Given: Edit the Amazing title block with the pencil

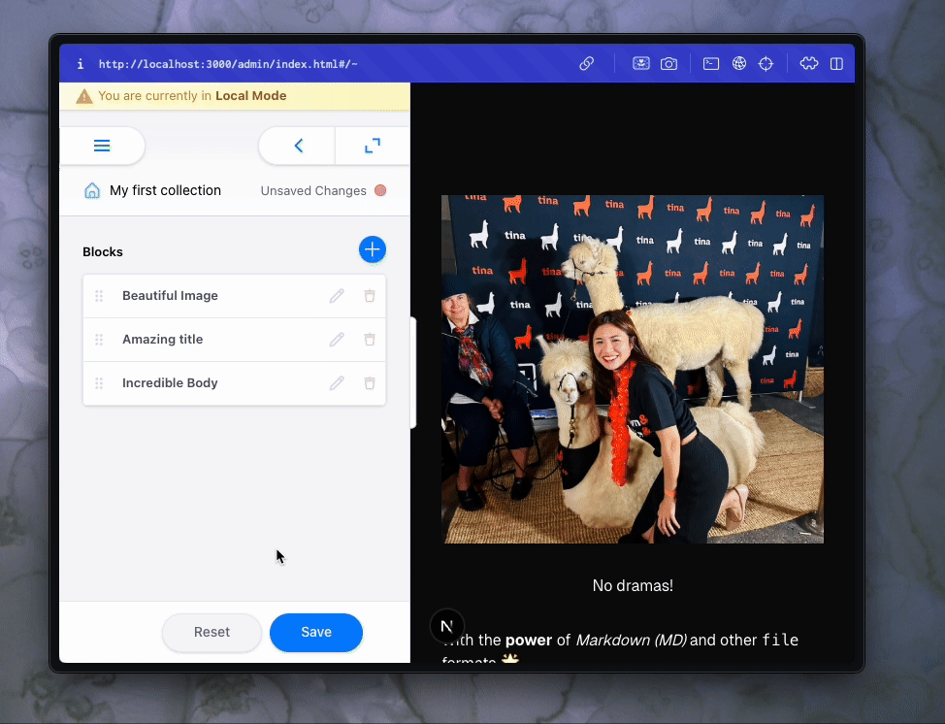Looking at the screenshot, I should [x=337, y=340].
